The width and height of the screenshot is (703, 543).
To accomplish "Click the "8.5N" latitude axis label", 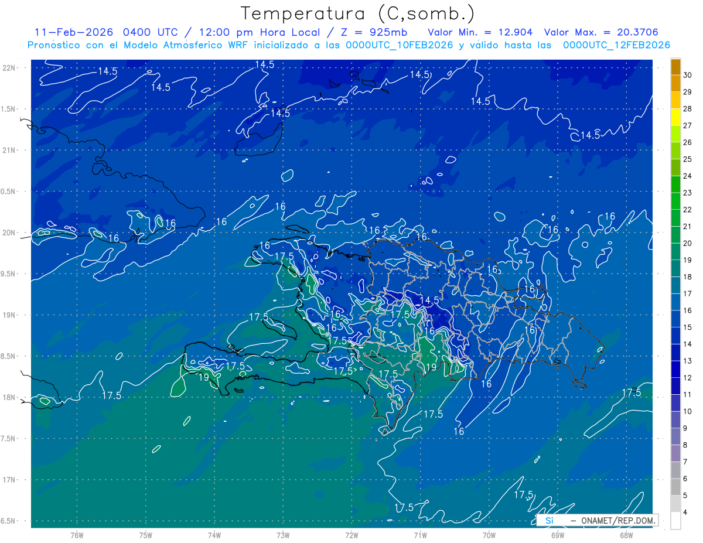I will [x=9, y=356].
